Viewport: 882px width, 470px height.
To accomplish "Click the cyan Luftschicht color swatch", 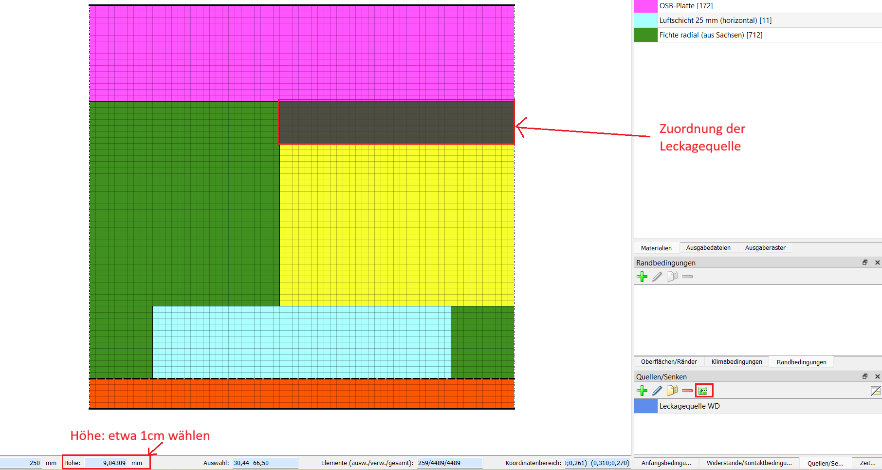I will point(646,20).
